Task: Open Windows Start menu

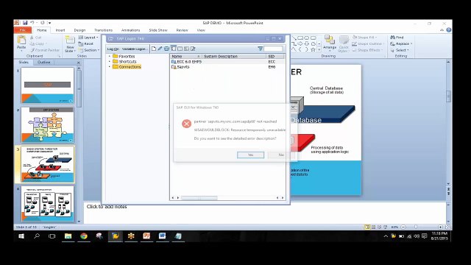Action: click(21, 236)
